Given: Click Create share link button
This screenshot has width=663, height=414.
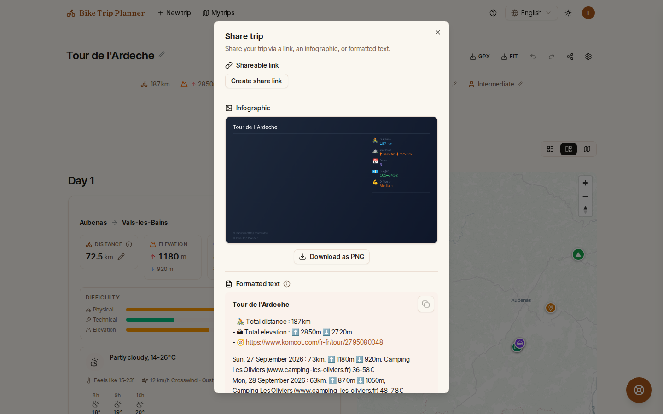Looking at the screenshot, I should [x=256, y=81].
